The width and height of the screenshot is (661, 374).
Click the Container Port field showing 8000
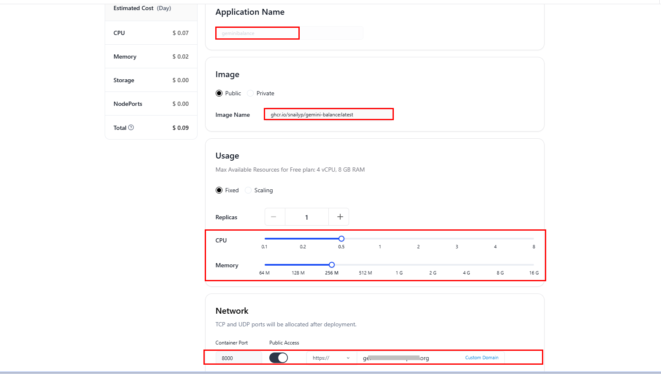(x=238, y=357)
